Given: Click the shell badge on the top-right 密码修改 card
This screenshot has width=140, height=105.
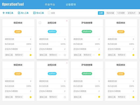Looking at the screenshot, I should (121, 31).
